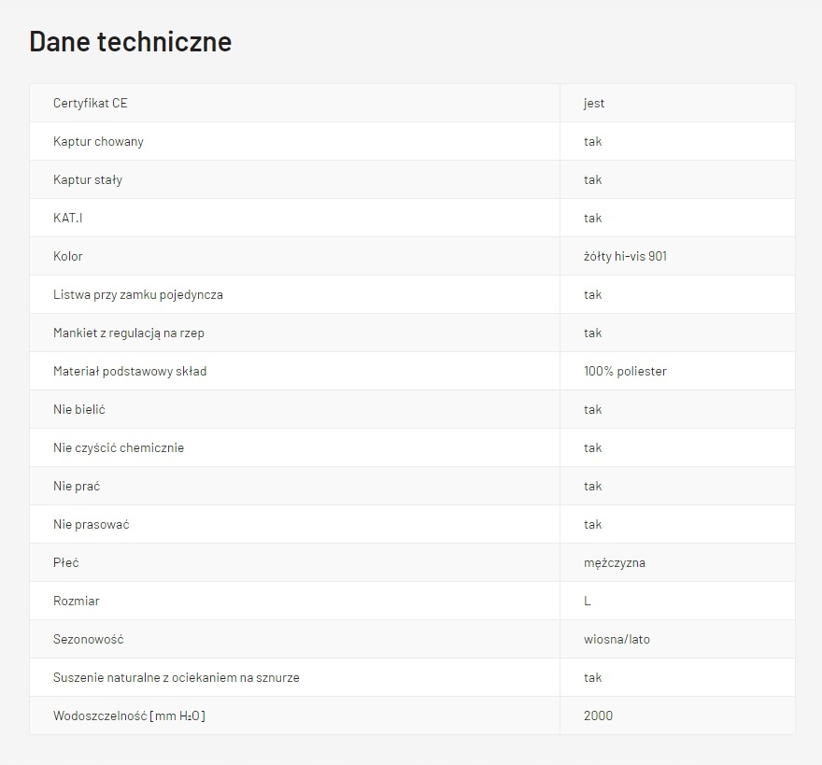The width and height of the screenshot is (822, 765).
Task: Select "Mankiet z regulacją na rzep" label
Action: 129,333
